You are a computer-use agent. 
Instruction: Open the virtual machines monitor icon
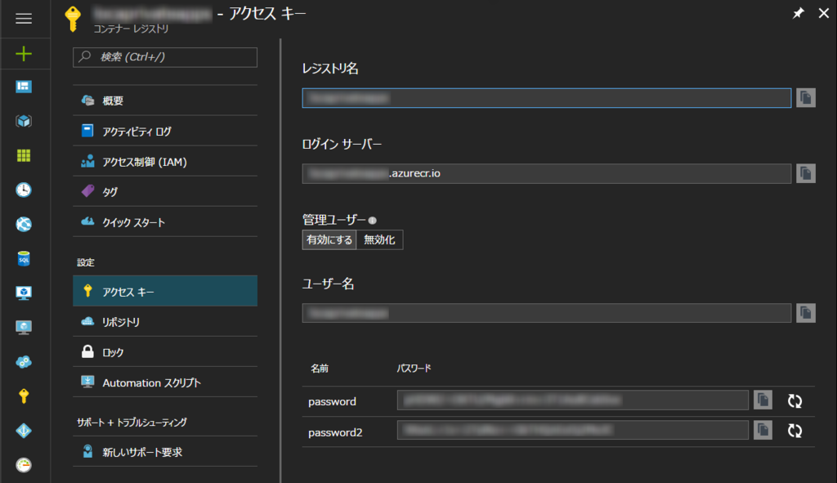24,293
